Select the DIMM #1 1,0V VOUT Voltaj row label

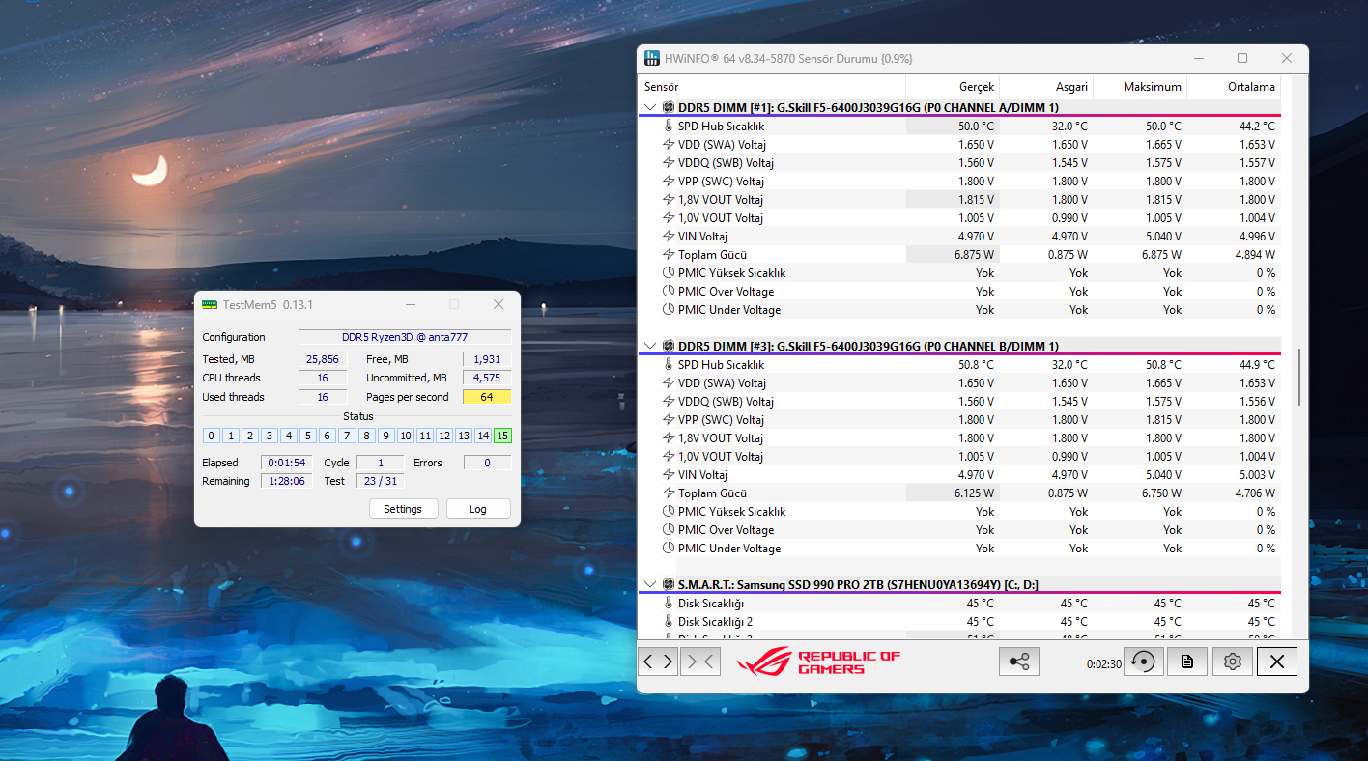point(721,218)
